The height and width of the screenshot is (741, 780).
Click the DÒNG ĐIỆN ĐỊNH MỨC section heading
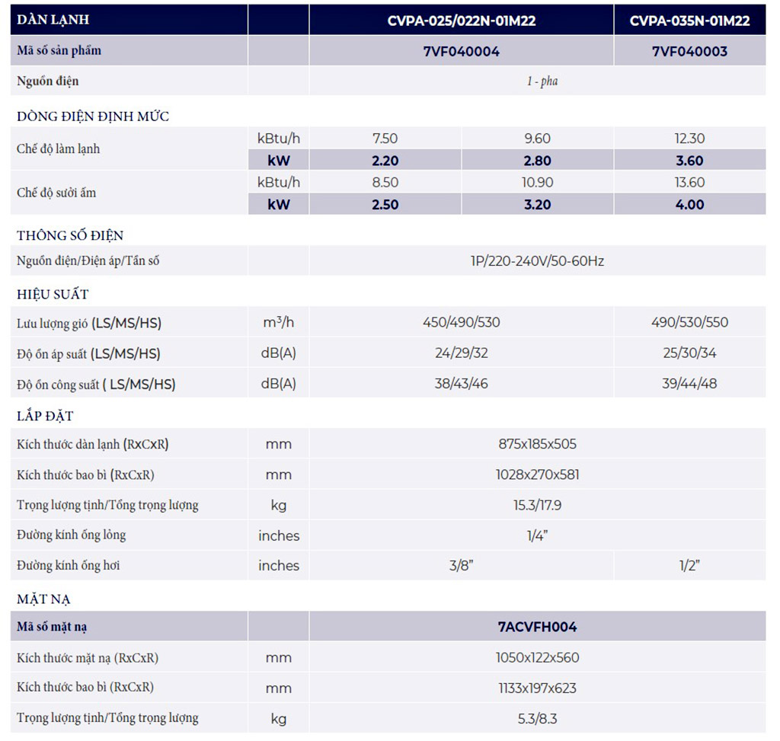click(93, 117)
